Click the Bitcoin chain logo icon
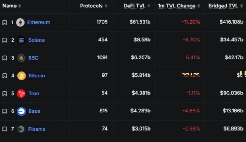 point(21,76)
